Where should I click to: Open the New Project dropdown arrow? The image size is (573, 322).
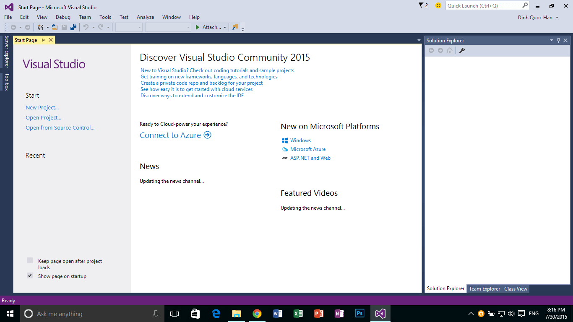click(47, 27)
